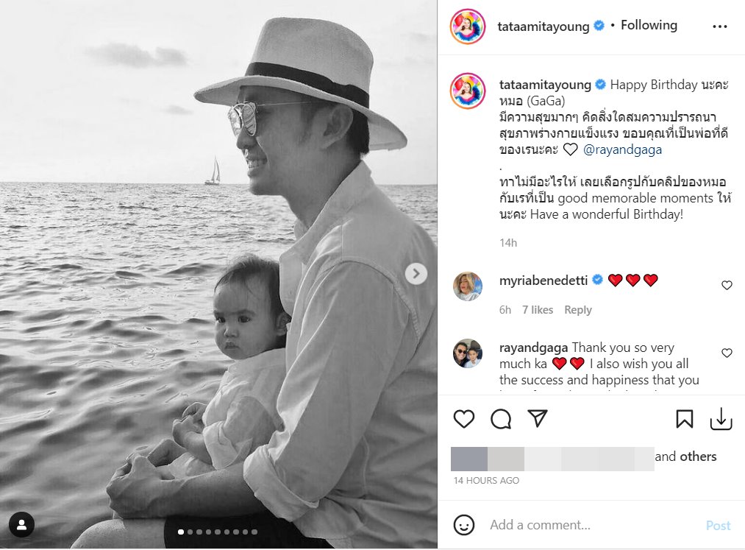This screenshot has height=550, width=745.
Task: Go to the next photo in carousel
Action: pyautogui.click(x=416, y=274)
